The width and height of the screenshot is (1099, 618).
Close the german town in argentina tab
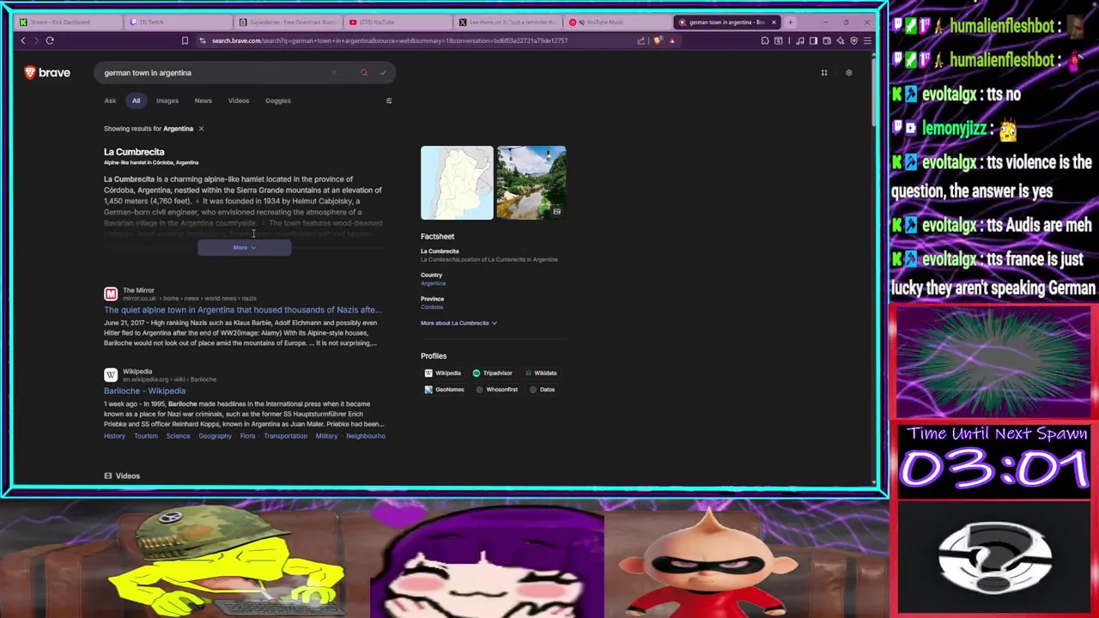click(774, 21)
